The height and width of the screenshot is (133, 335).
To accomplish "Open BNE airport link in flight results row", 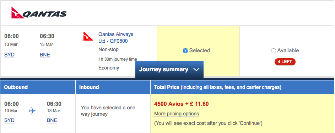I will (45, 55).
